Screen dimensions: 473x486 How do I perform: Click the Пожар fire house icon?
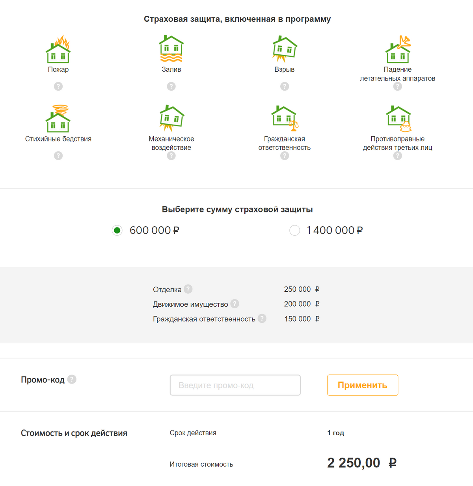[x=58, y=50]
